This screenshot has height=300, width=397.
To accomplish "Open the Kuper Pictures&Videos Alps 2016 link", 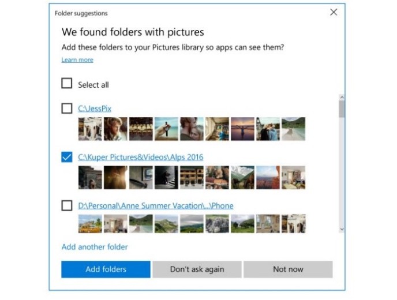I will 140,157.
